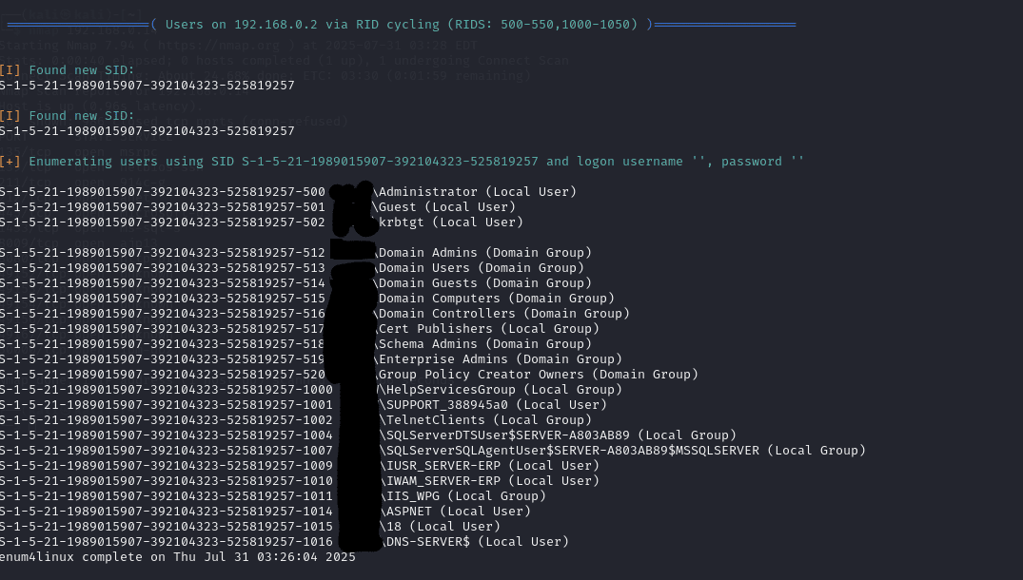This screenshot has height=580, width=1023.
Task: Click the TelnetClients local group line
Action: point(484,420)
